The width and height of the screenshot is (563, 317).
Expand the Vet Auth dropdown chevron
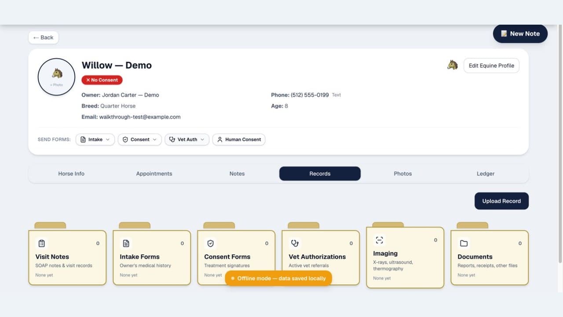202,140
